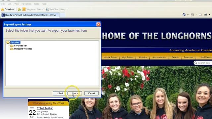
Task: Click the Favorites Bar folder icon
Action: [12, 46]
